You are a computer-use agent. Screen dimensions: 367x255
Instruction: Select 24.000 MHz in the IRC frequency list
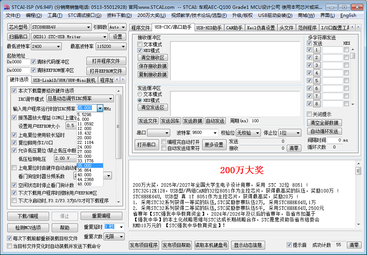pos(90,147)
